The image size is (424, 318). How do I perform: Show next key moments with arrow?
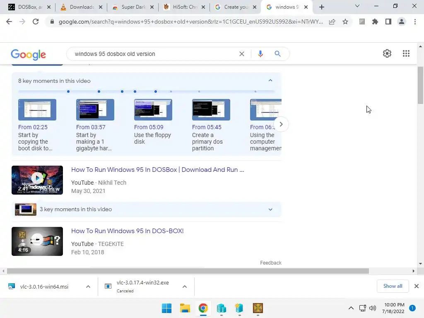point(281,124)
